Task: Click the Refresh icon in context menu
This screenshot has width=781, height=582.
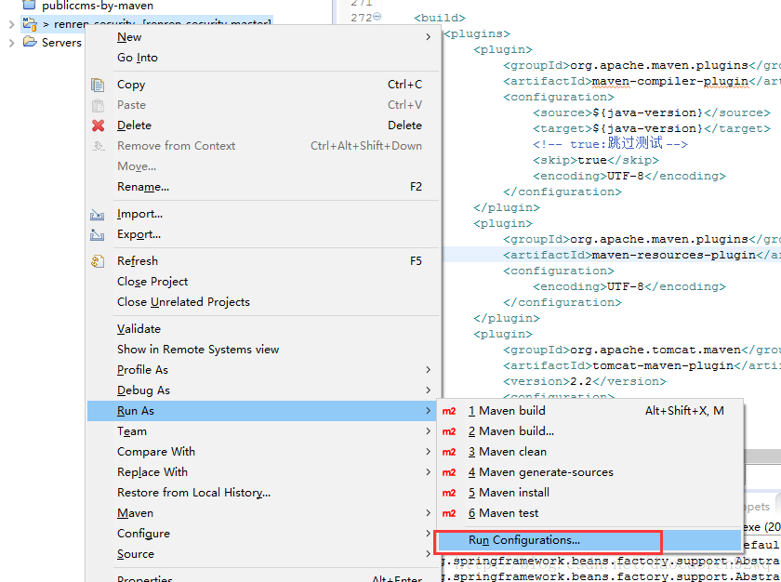Action: (x=98, y=261)
